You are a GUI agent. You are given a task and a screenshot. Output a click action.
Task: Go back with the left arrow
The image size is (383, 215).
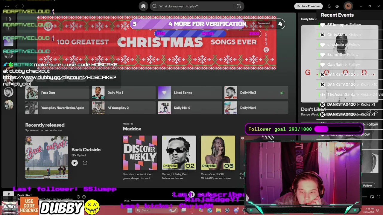pos(16,6)
